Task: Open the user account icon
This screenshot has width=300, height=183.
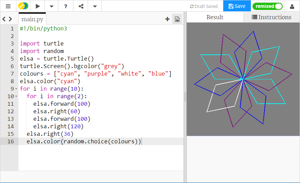Action: (292, 6)
